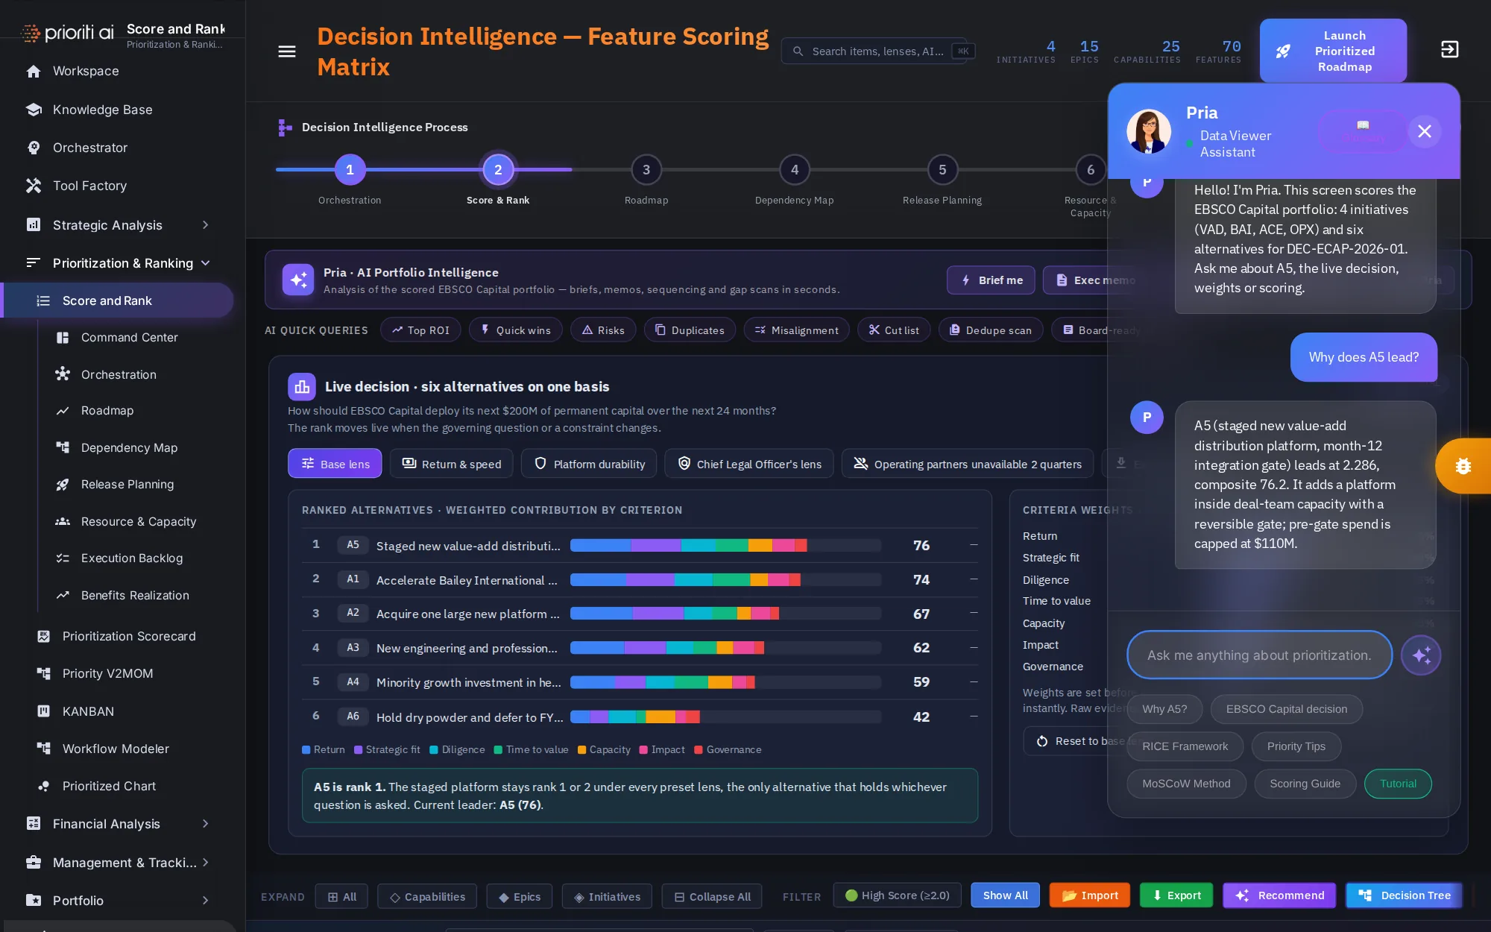Open the hamburger menu icon
This screenshot has height=932, width=1491.
(x=287, y=51)
